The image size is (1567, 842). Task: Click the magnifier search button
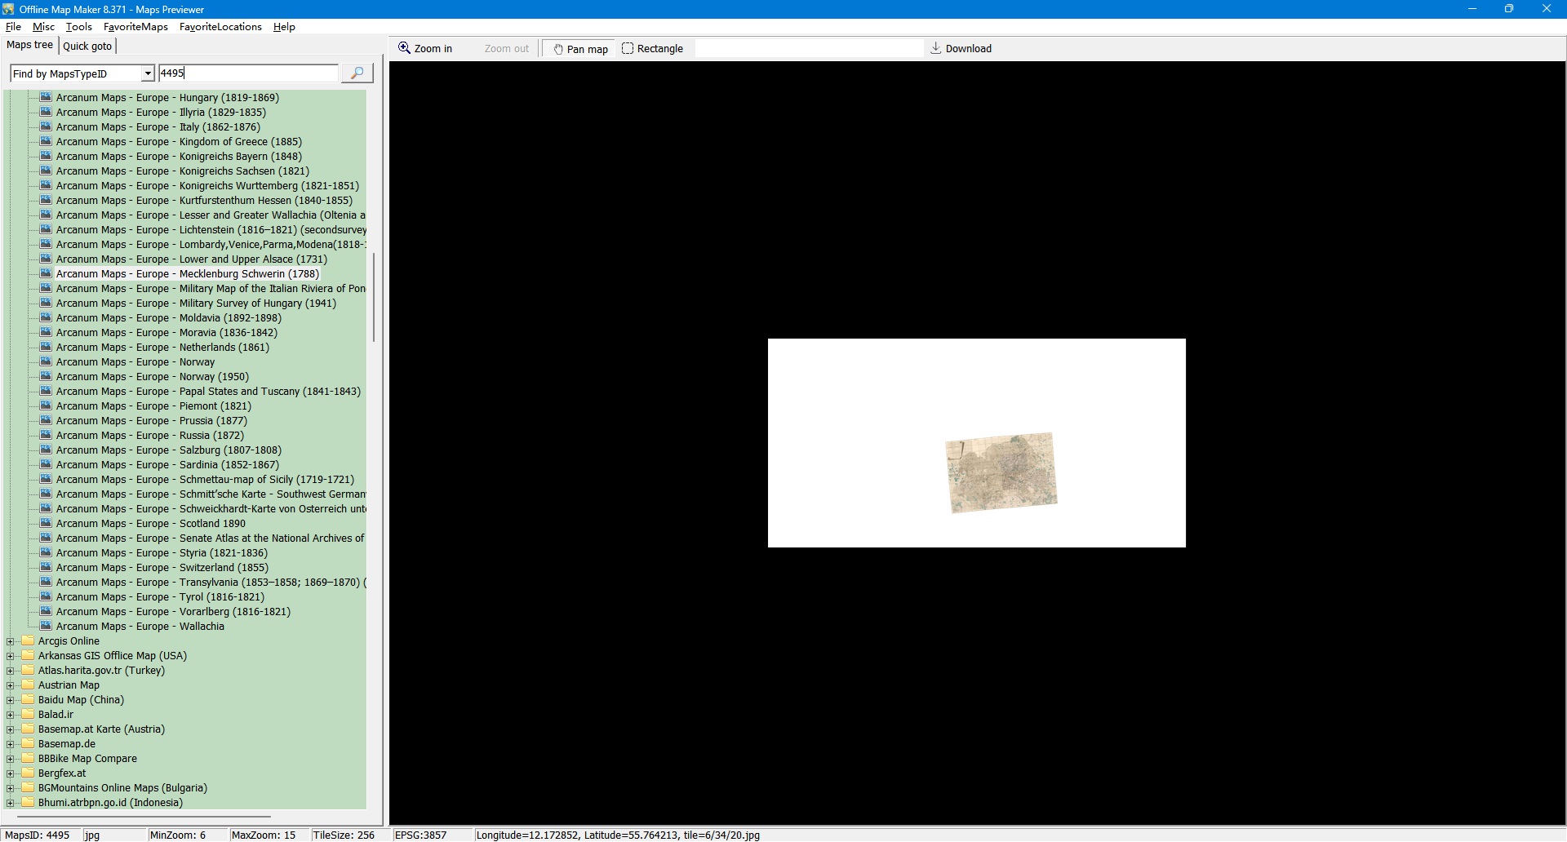[357, 73]
